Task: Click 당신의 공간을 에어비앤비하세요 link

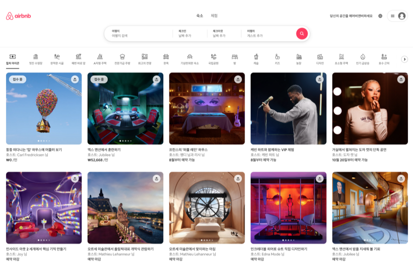Action: point(351,16)
